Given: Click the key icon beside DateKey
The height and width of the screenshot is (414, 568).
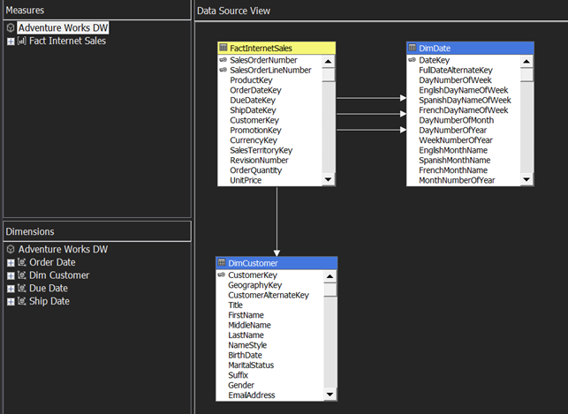Looking at the screenshot, I should pos(412,60).
